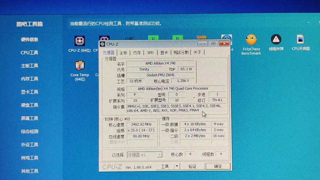
Task: Click the TDP value 65.1 W
Action: click(186, 69)
